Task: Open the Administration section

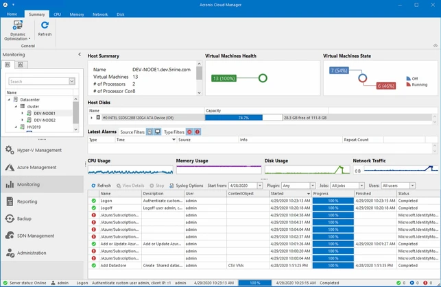Action: 43,253
